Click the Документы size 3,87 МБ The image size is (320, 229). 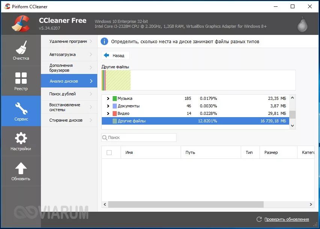pyautogui.click(x=278, y=106)
